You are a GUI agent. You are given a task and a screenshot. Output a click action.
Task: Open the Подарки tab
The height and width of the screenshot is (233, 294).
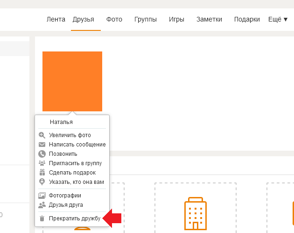[247, 19]
